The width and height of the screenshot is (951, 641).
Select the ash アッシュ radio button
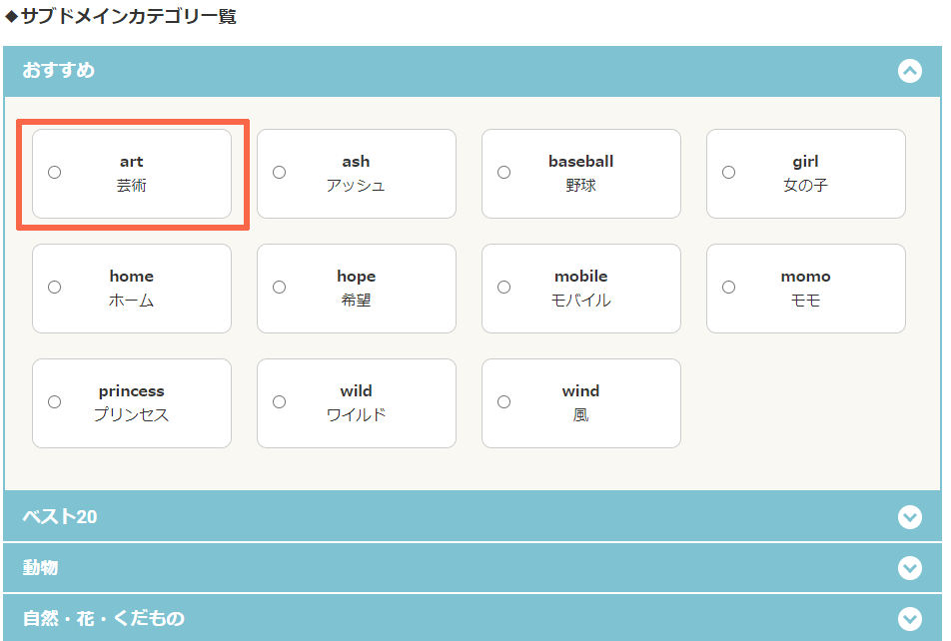tap(280, 173)
